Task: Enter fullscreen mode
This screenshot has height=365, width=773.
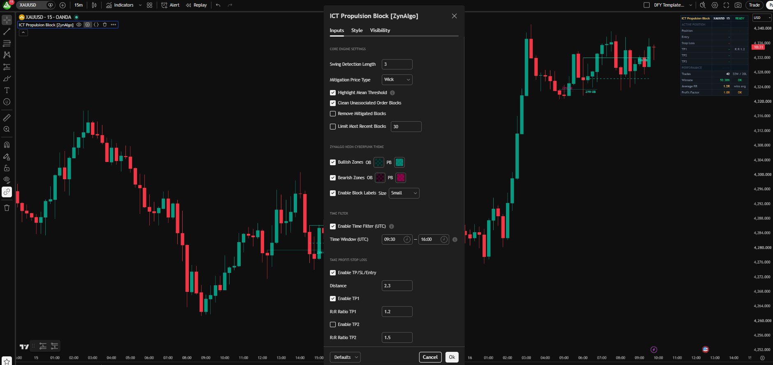Action: 726,5
